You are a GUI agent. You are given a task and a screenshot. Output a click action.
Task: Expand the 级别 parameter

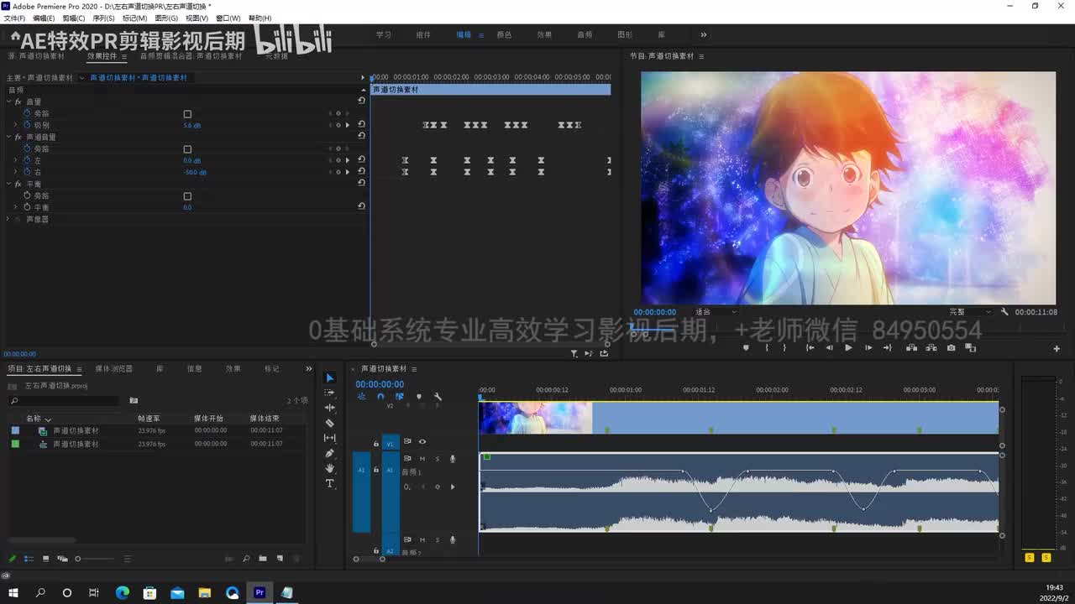15,125
